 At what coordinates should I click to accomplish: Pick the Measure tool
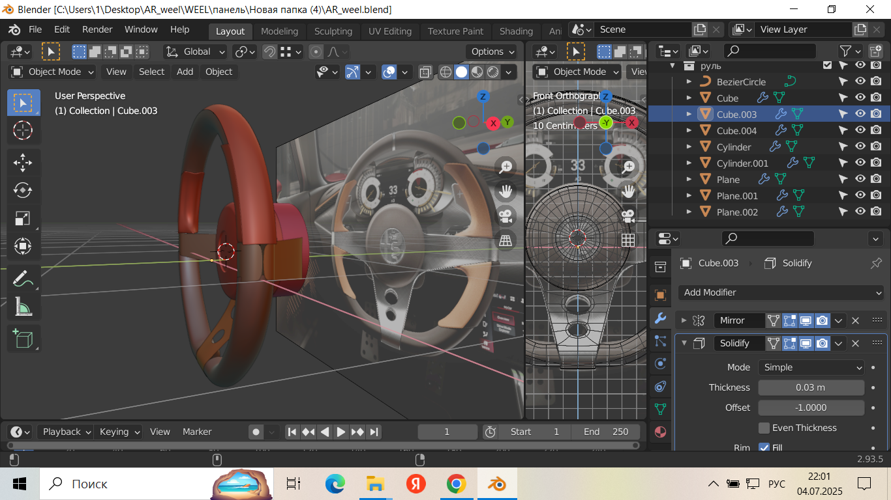click(23, 306)
